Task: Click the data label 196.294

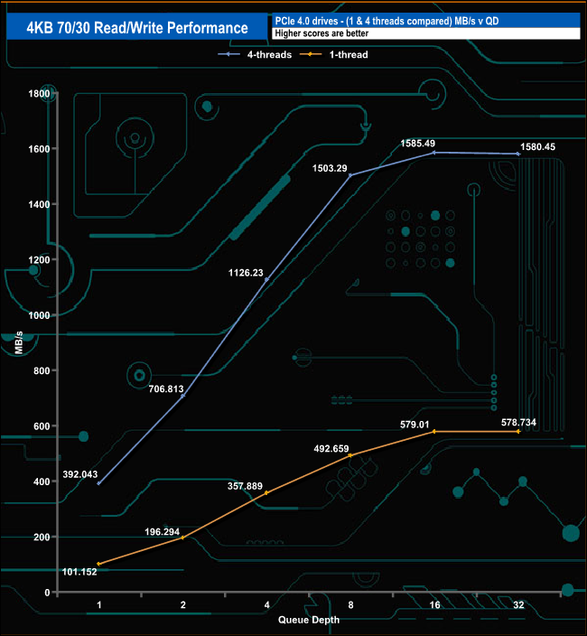Action: point(163,532)
